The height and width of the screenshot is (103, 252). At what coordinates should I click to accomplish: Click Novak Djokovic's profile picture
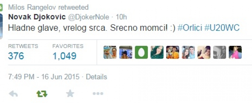tap(1, 26)
